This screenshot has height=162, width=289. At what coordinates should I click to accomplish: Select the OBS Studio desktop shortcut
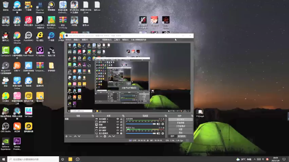[x=5, y=127]
